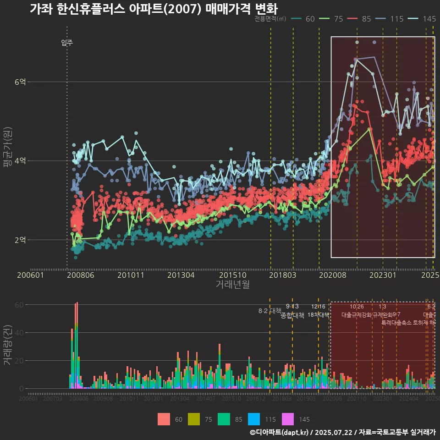The image size is (440, 440).
Task: Click the 평균가(원) axis title
Action: 7,147
